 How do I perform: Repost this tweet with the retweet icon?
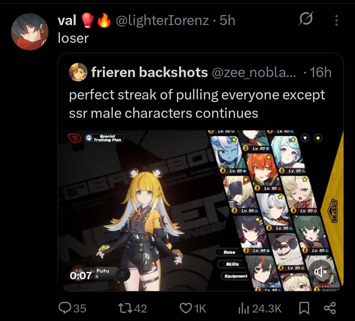[126, 308]
